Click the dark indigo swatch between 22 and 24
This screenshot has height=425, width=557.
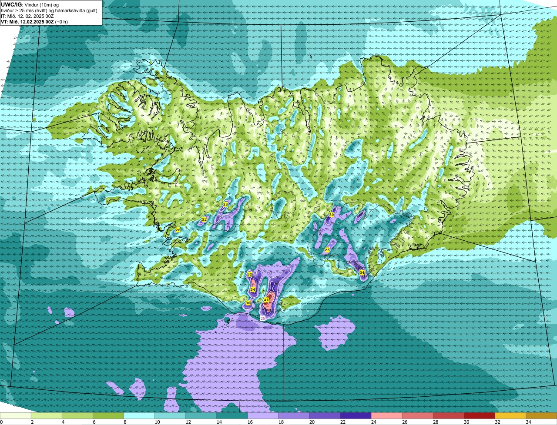(356, 416)
